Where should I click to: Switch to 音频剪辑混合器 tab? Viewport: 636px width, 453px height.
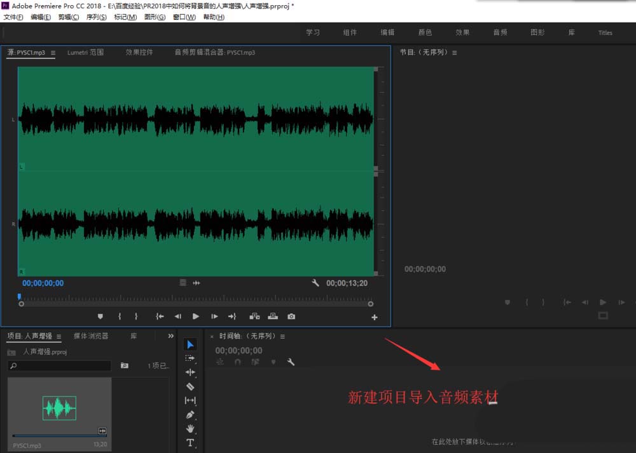click(x=215, y=52)
